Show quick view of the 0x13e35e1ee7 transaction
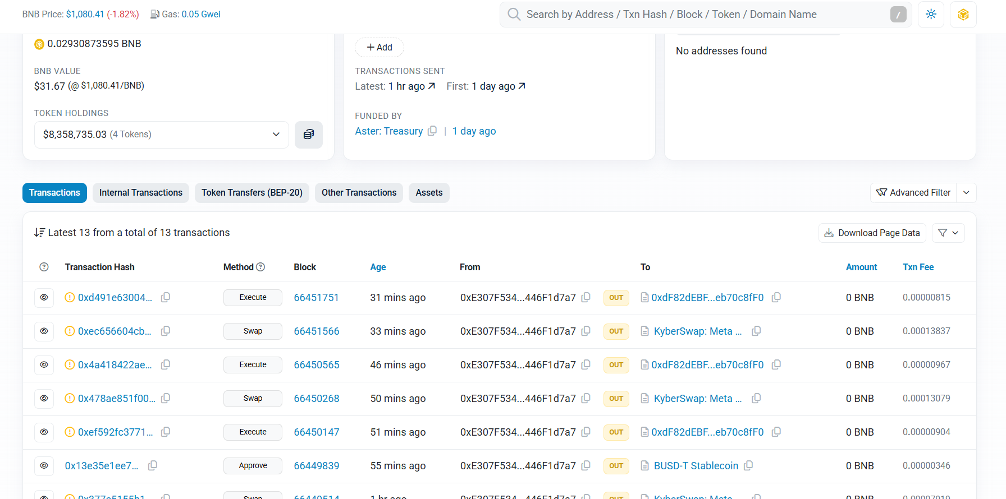This screenshot has height=499, width=1006. pyautogui.click(x=44, y=466)
